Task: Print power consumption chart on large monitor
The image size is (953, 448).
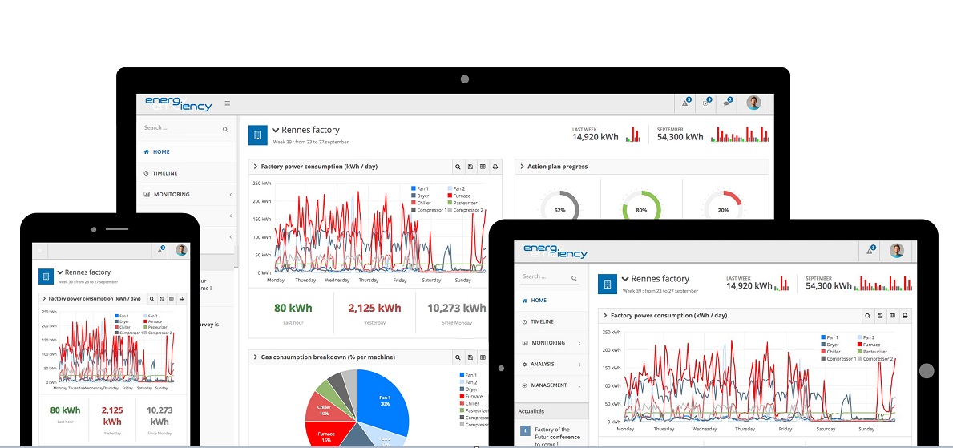Action: click(495, 167)
